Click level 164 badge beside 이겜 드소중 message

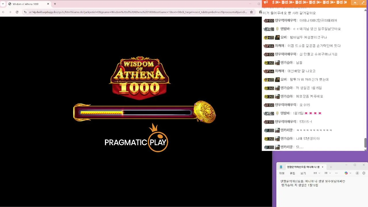coord(269,46)
